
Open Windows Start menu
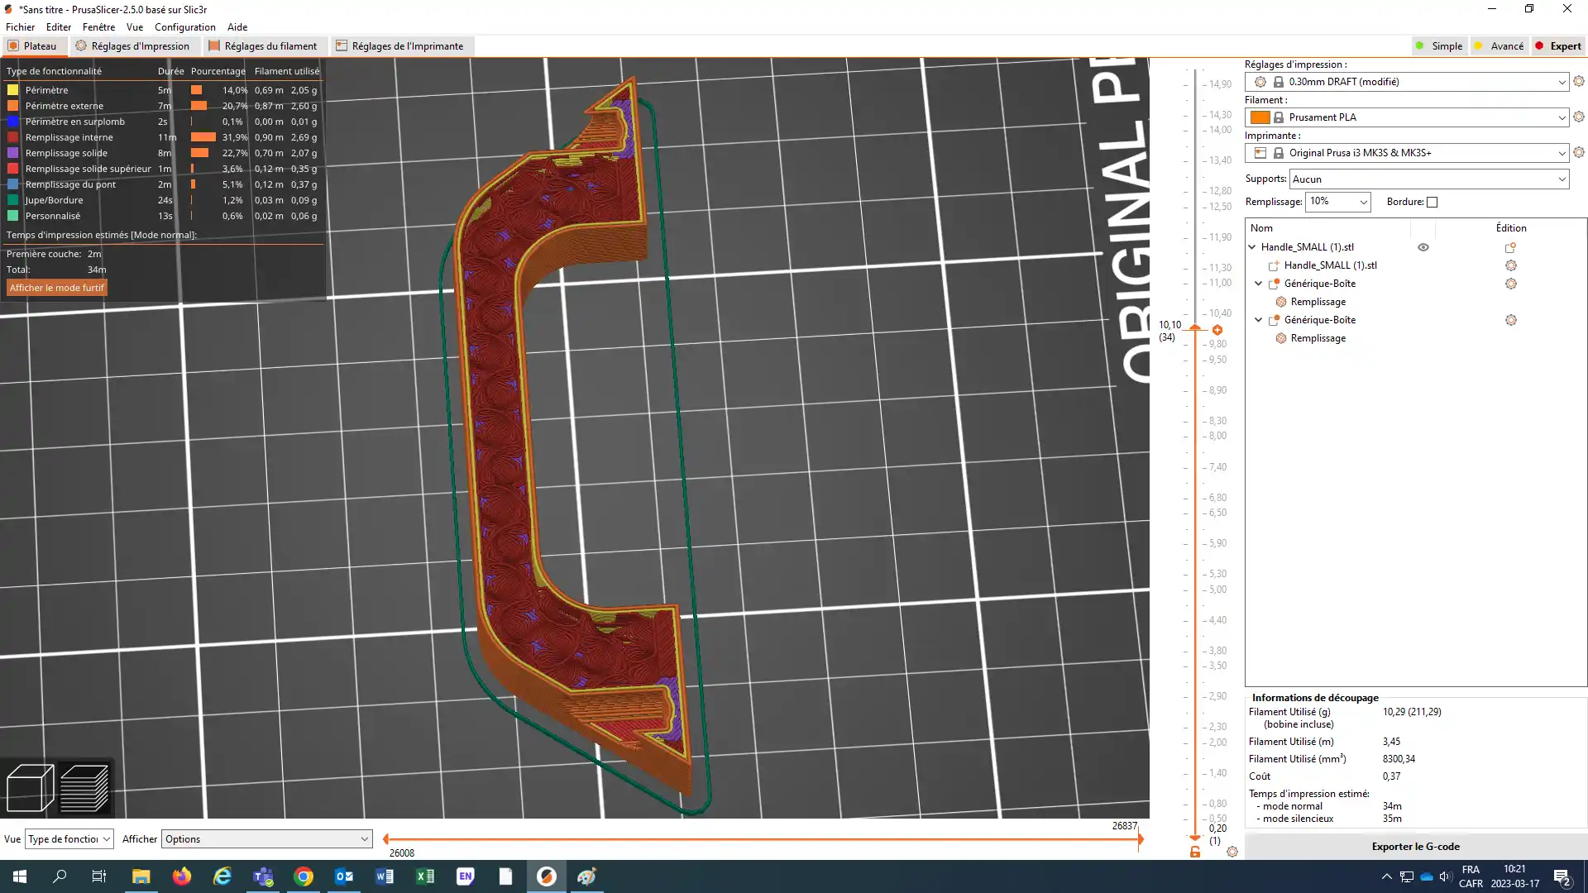[20, 876]
